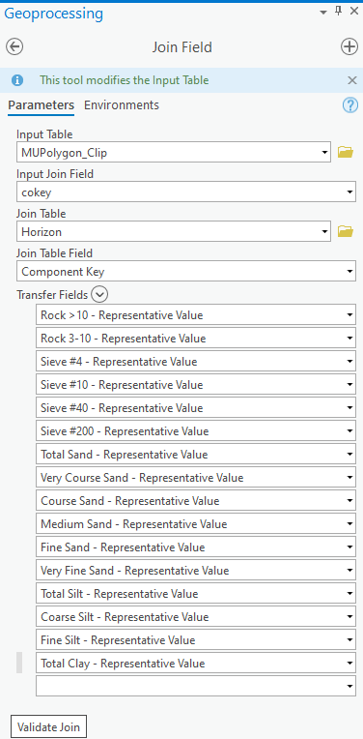Go back using the left arrow icon

[14, 47]
